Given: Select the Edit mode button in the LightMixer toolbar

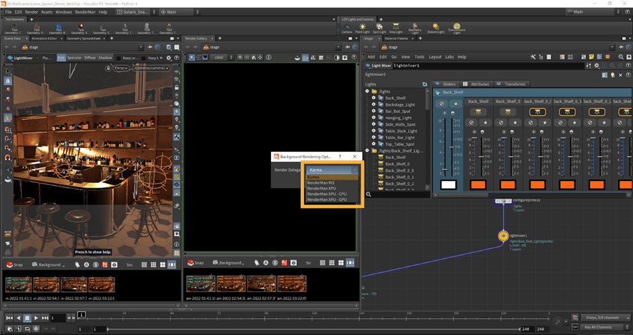Looking at the screenshot, I should (61, 58).
